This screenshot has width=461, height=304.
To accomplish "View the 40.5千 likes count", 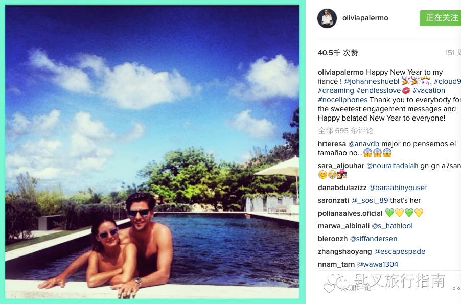I will (338, 53).
